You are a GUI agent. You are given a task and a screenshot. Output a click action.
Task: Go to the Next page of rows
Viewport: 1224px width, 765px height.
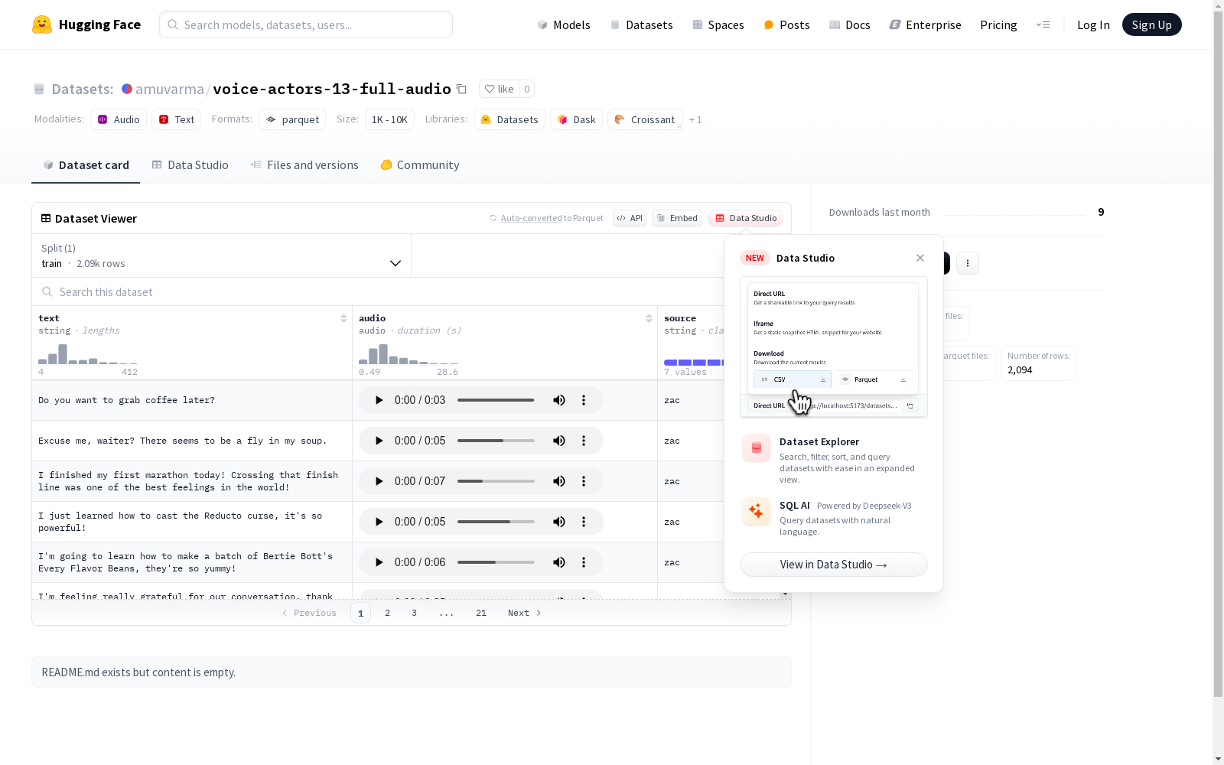point(525,613)
